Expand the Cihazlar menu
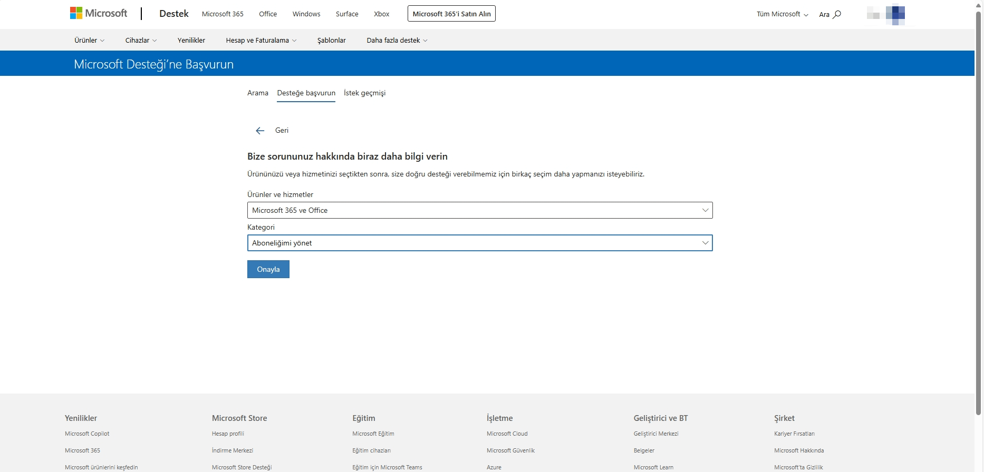Viewport: 984px width, 472px height. (x=141, y=40)
